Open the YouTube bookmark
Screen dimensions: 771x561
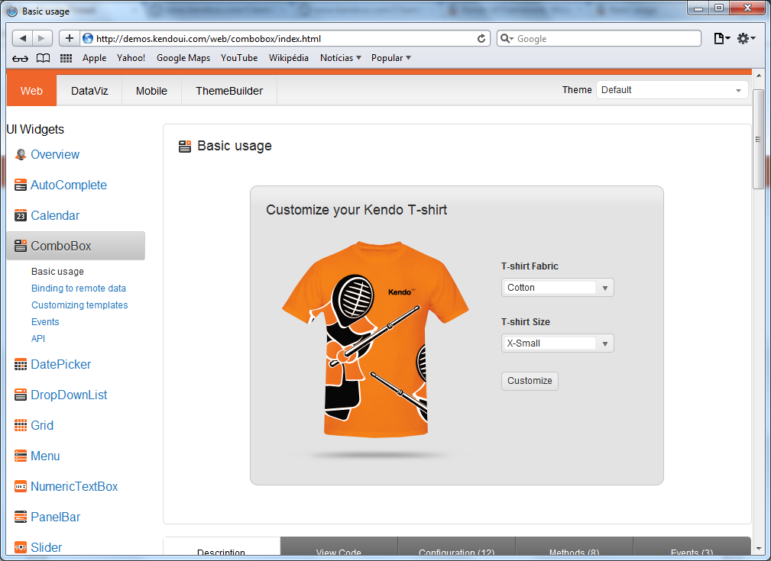tap(239, 58)
